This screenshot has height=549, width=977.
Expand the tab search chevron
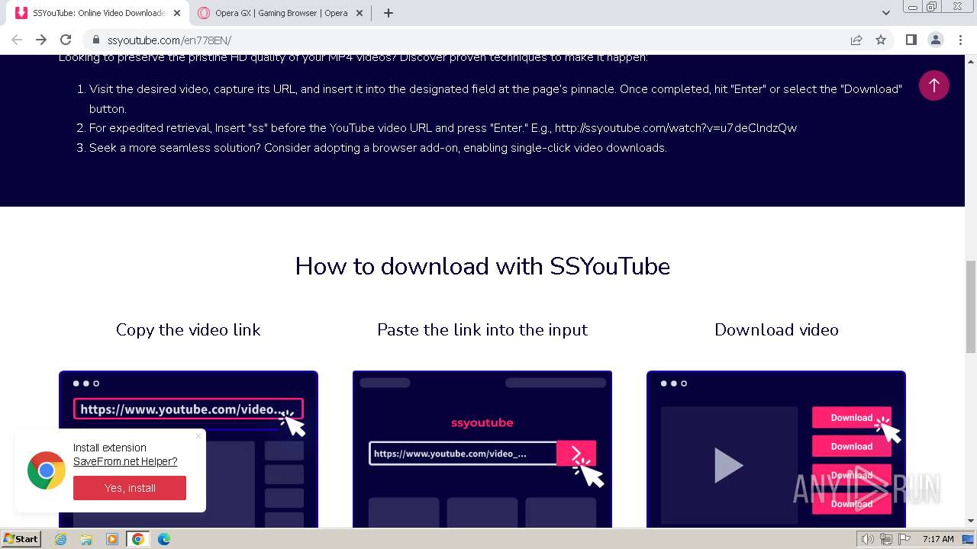885,13
